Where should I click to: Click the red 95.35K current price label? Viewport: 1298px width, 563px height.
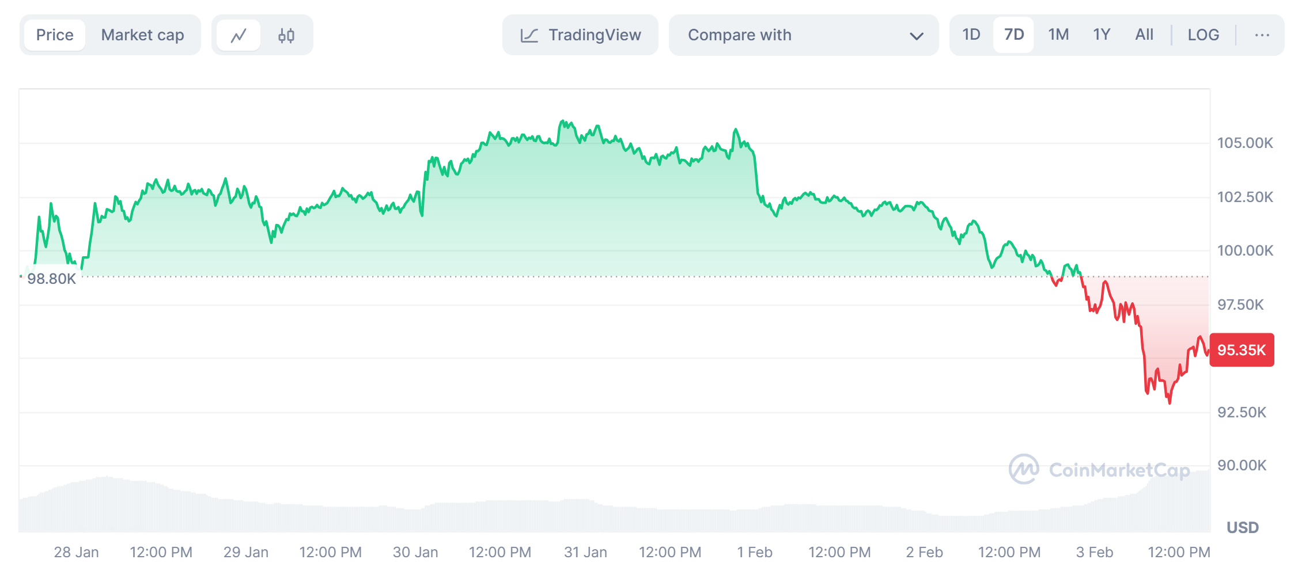pos(1242,350)
